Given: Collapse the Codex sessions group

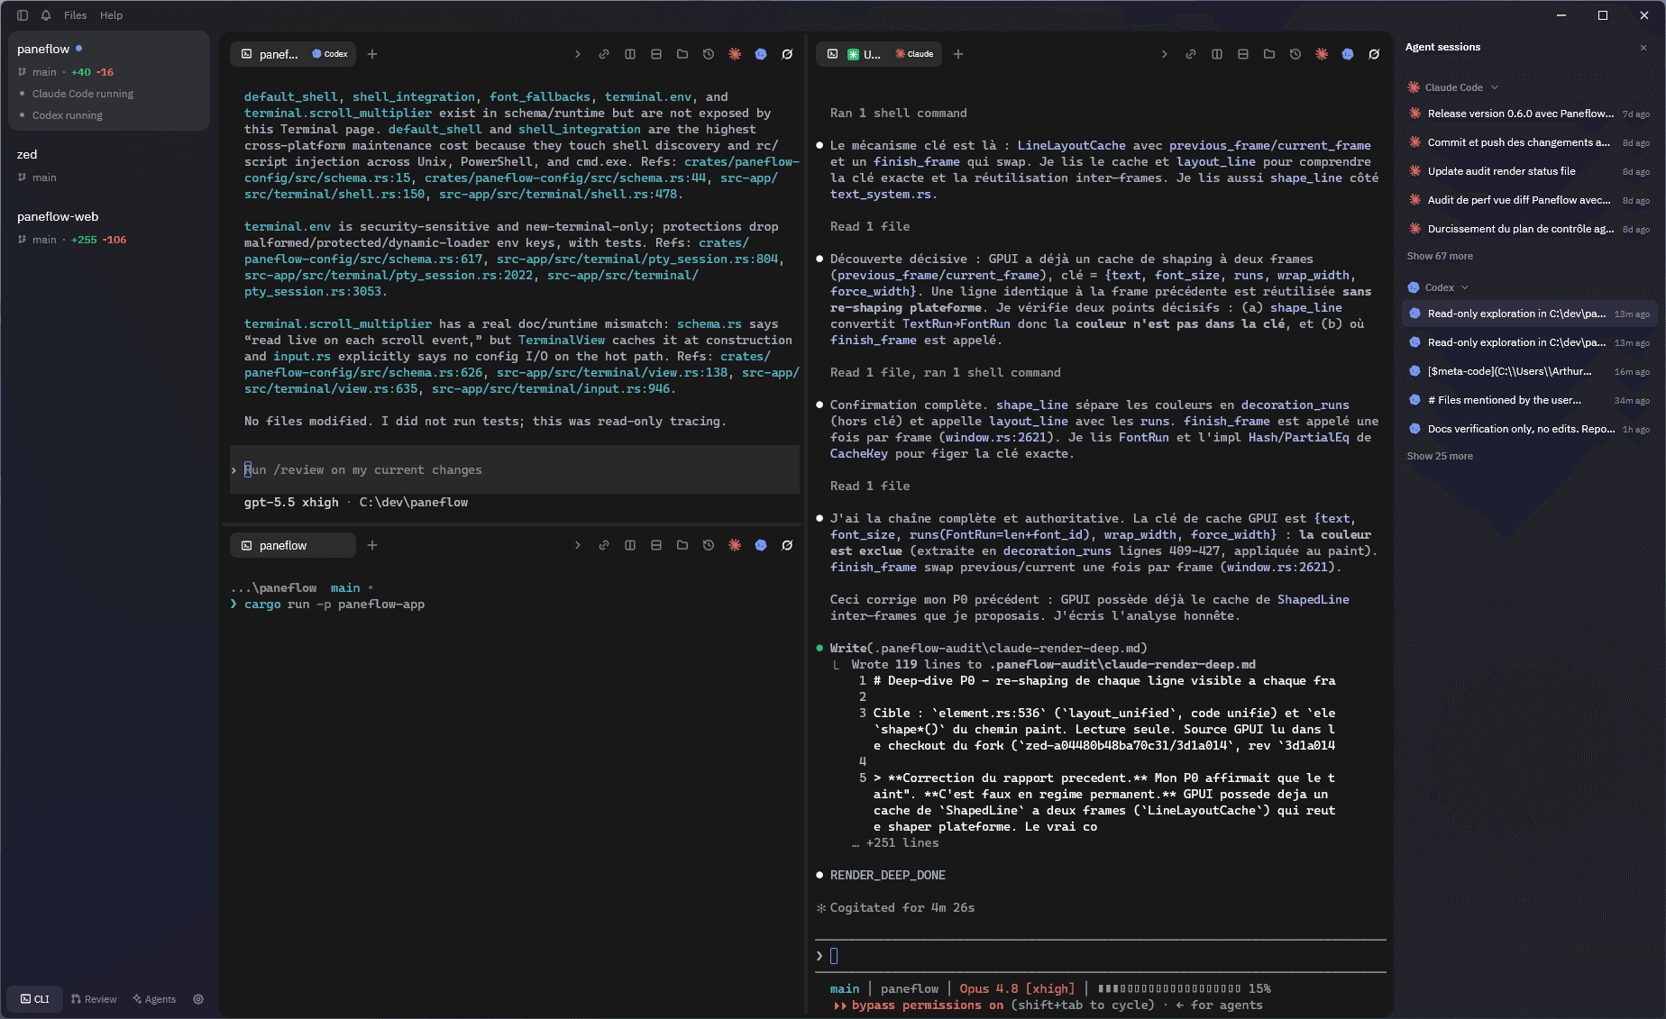Looking at the screenshot, I should click(1439, 287).
